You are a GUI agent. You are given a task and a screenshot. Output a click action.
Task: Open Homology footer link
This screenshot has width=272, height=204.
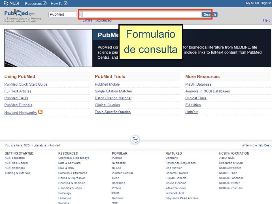click(x=65, y=193)
